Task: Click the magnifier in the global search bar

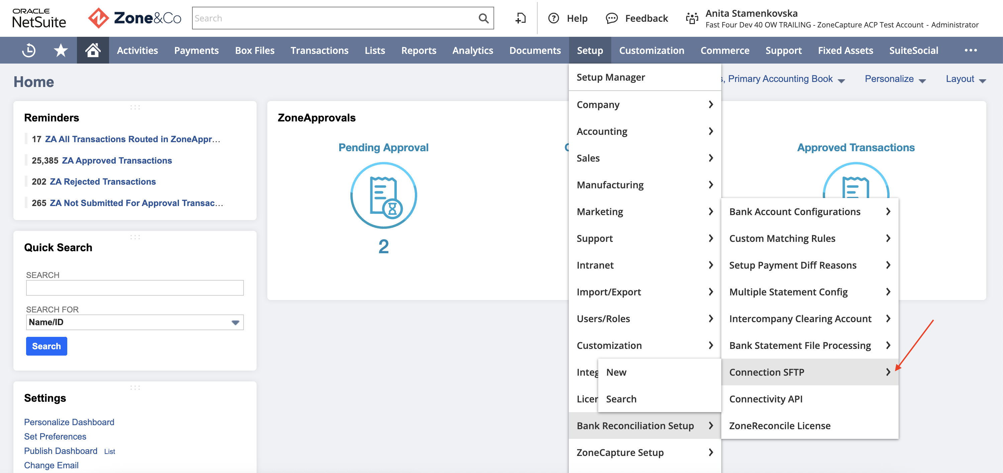Action: [x=483, y=18]
